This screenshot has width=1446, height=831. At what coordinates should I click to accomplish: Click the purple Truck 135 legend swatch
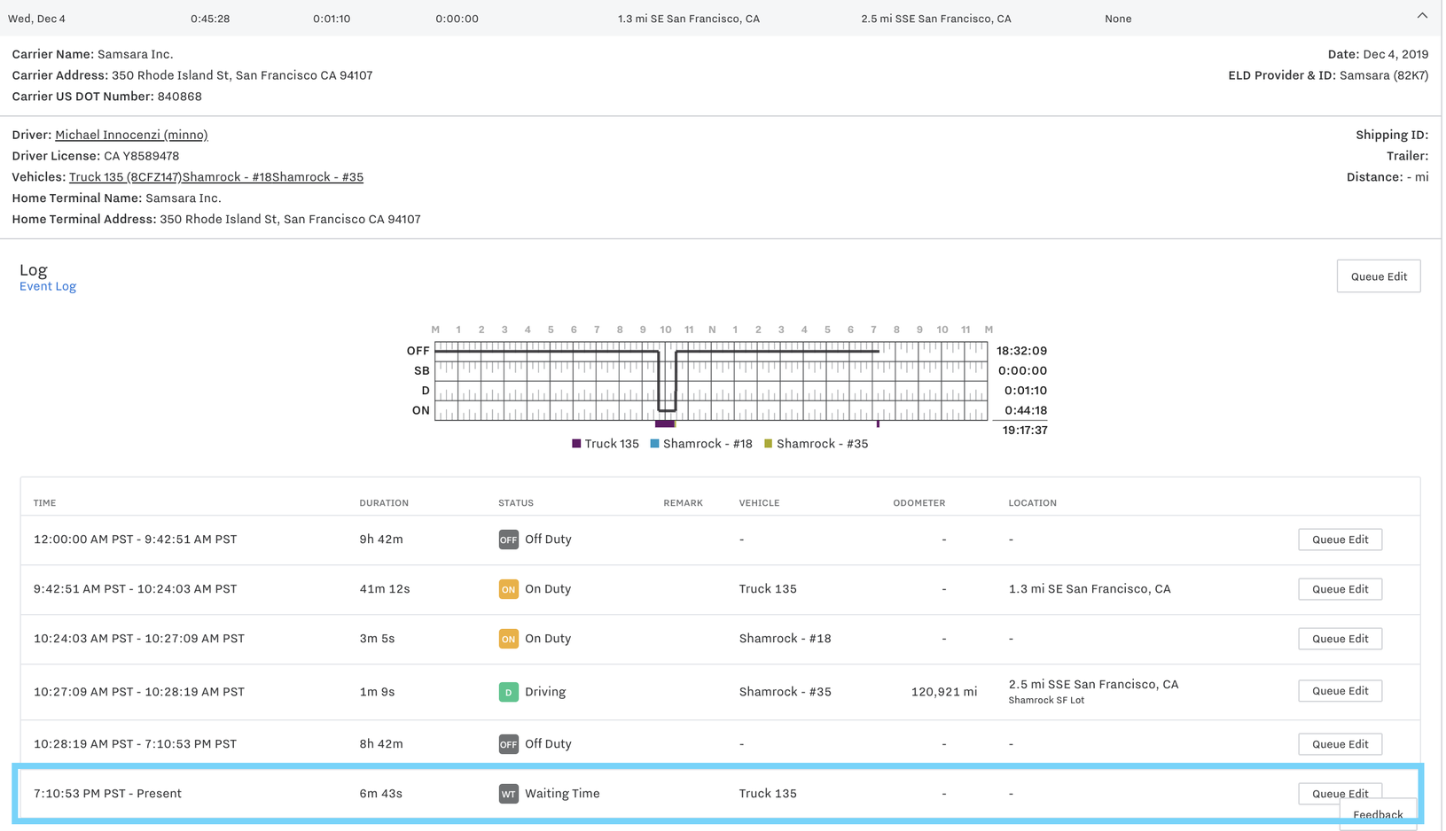576,444
